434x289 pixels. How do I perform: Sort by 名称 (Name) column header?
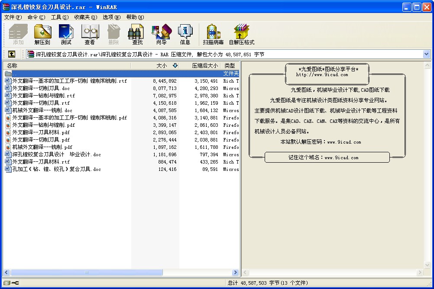(65, 65)
